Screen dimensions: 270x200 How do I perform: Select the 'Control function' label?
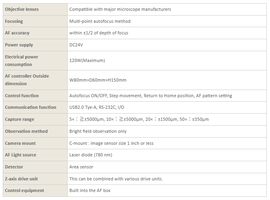(x=22, y=96)
